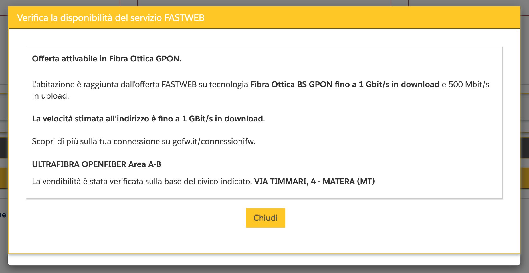The width and height of the screenshot is (529, 273).
Task: Click the Chiudi button
Action: (266, 218)
